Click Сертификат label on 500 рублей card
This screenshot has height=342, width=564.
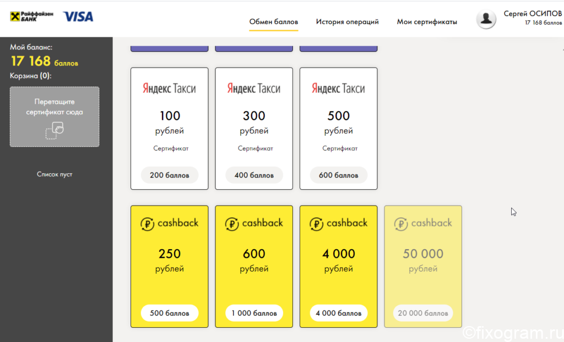pyautogui.click(x=340, y=148)
